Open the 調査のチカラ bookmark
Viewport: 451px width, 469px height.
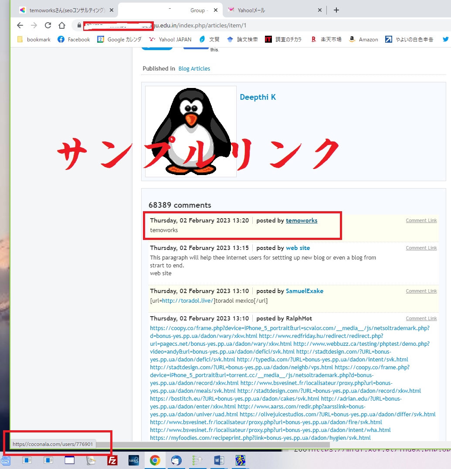tap(283, 40)
